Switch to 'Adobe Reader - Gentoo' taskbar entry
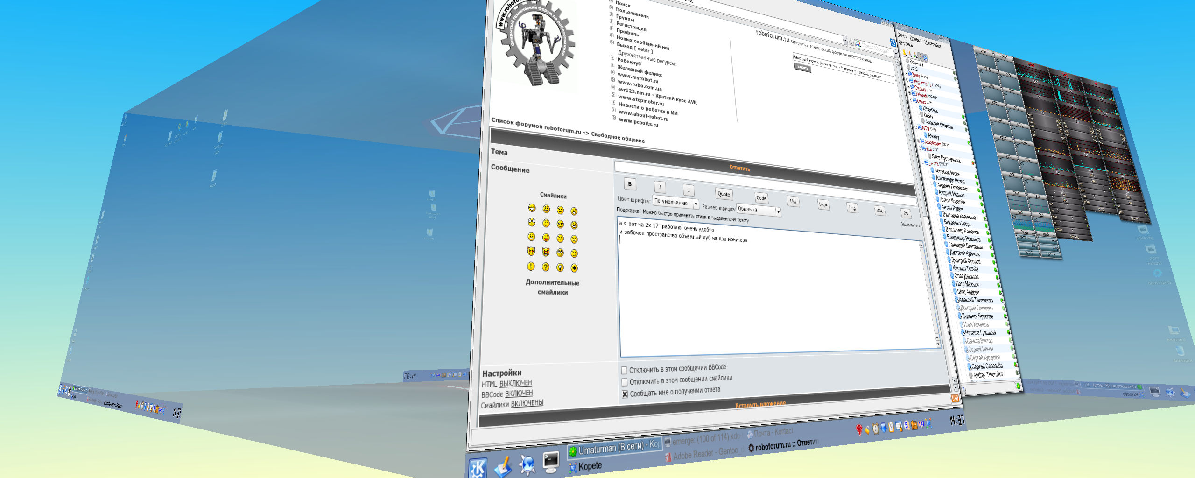Image resolution: width=1195 pixels, height=478 pixels. (x=704, y=454)
